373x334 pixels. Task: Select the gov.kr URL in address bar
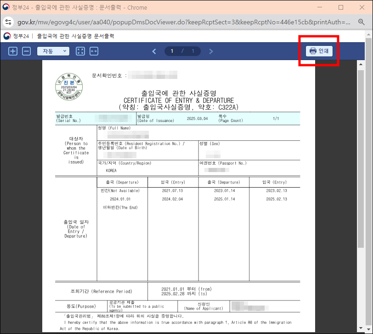click(184, 22)
